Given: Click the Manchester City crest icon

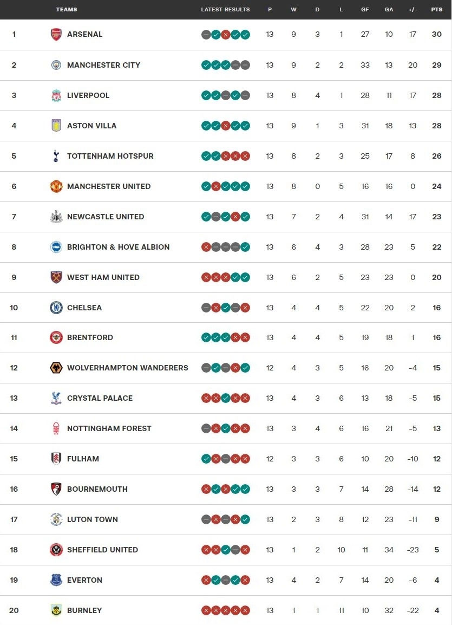Looking at the screenshot, I should [x=56, y=65].
